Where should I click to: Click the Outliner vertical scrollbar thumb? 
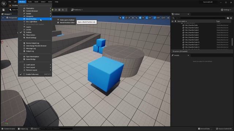pos(232,42)
